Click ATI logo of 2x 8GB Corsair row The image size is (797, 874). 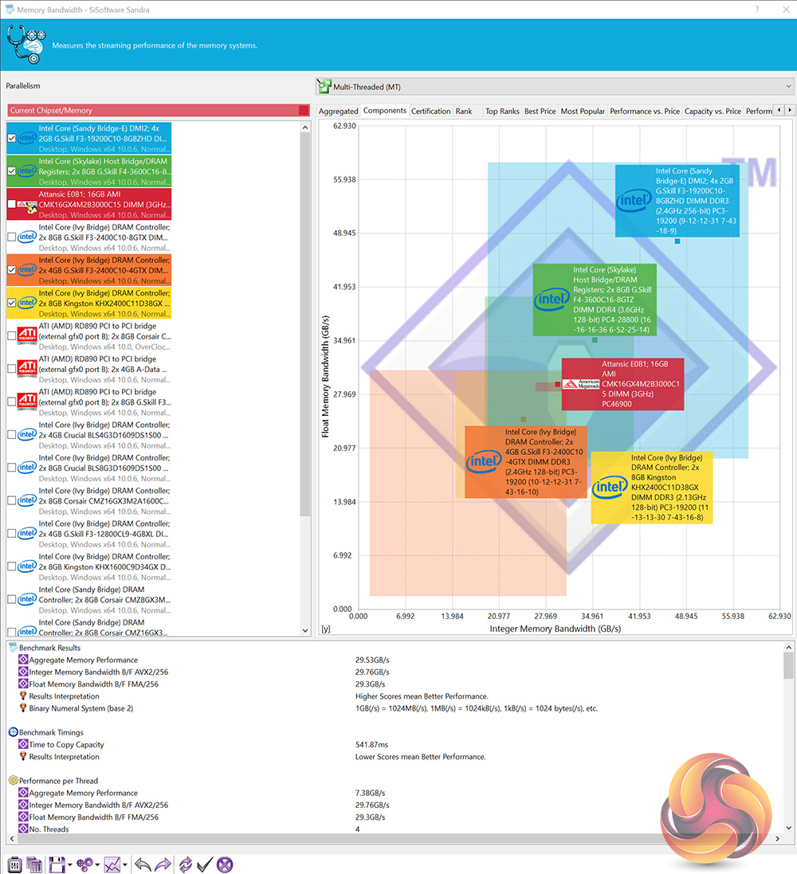click(27, 336)
